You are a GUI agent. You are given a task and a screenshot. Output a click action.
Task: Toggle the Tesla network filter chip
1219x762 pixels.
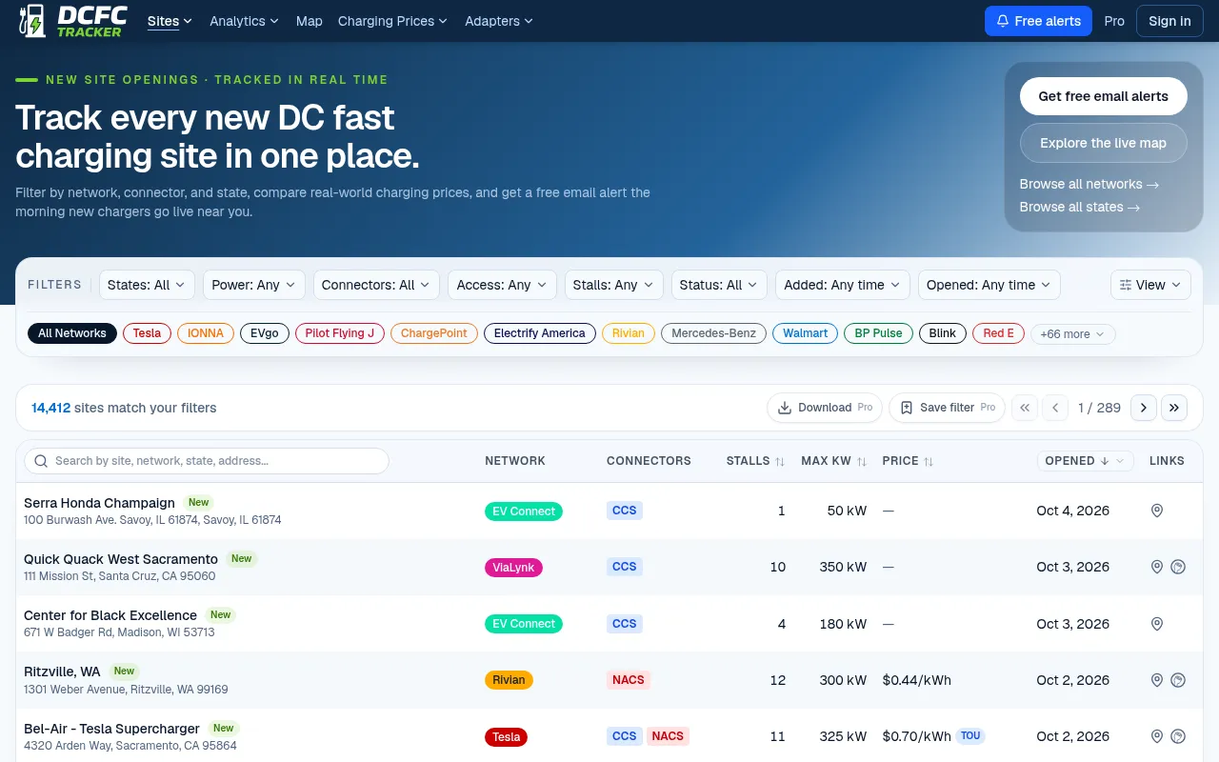pos(147,333)
